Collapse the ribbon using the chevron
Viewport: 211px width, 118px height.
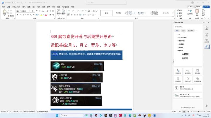point(208,18)
